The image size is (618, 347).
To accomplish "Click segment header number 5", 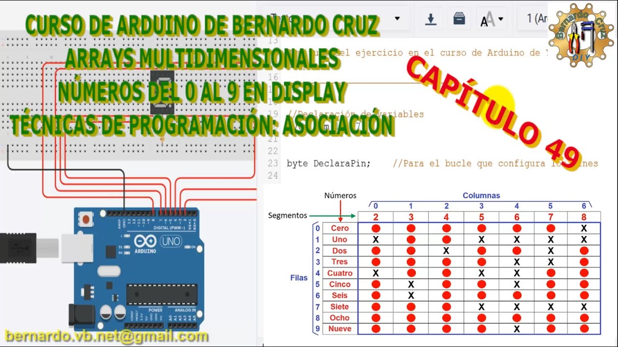I will click(481, 217).
